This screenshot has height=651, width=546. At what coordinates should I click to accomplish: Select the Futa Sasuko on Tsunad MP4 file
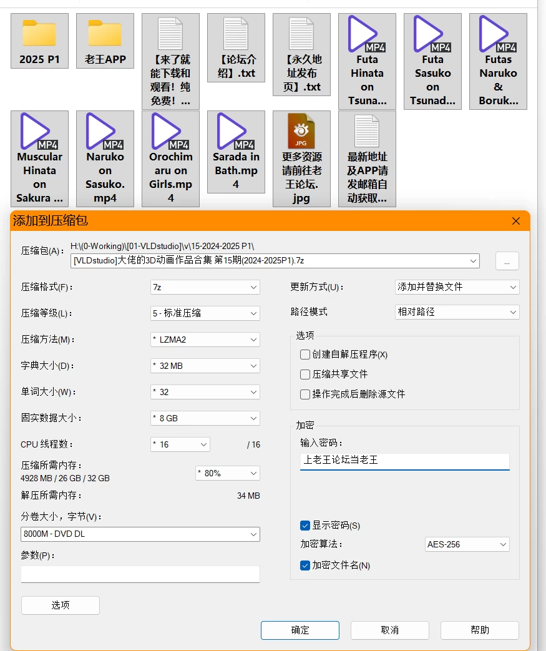pyautogui.click(x=432, y=61)
